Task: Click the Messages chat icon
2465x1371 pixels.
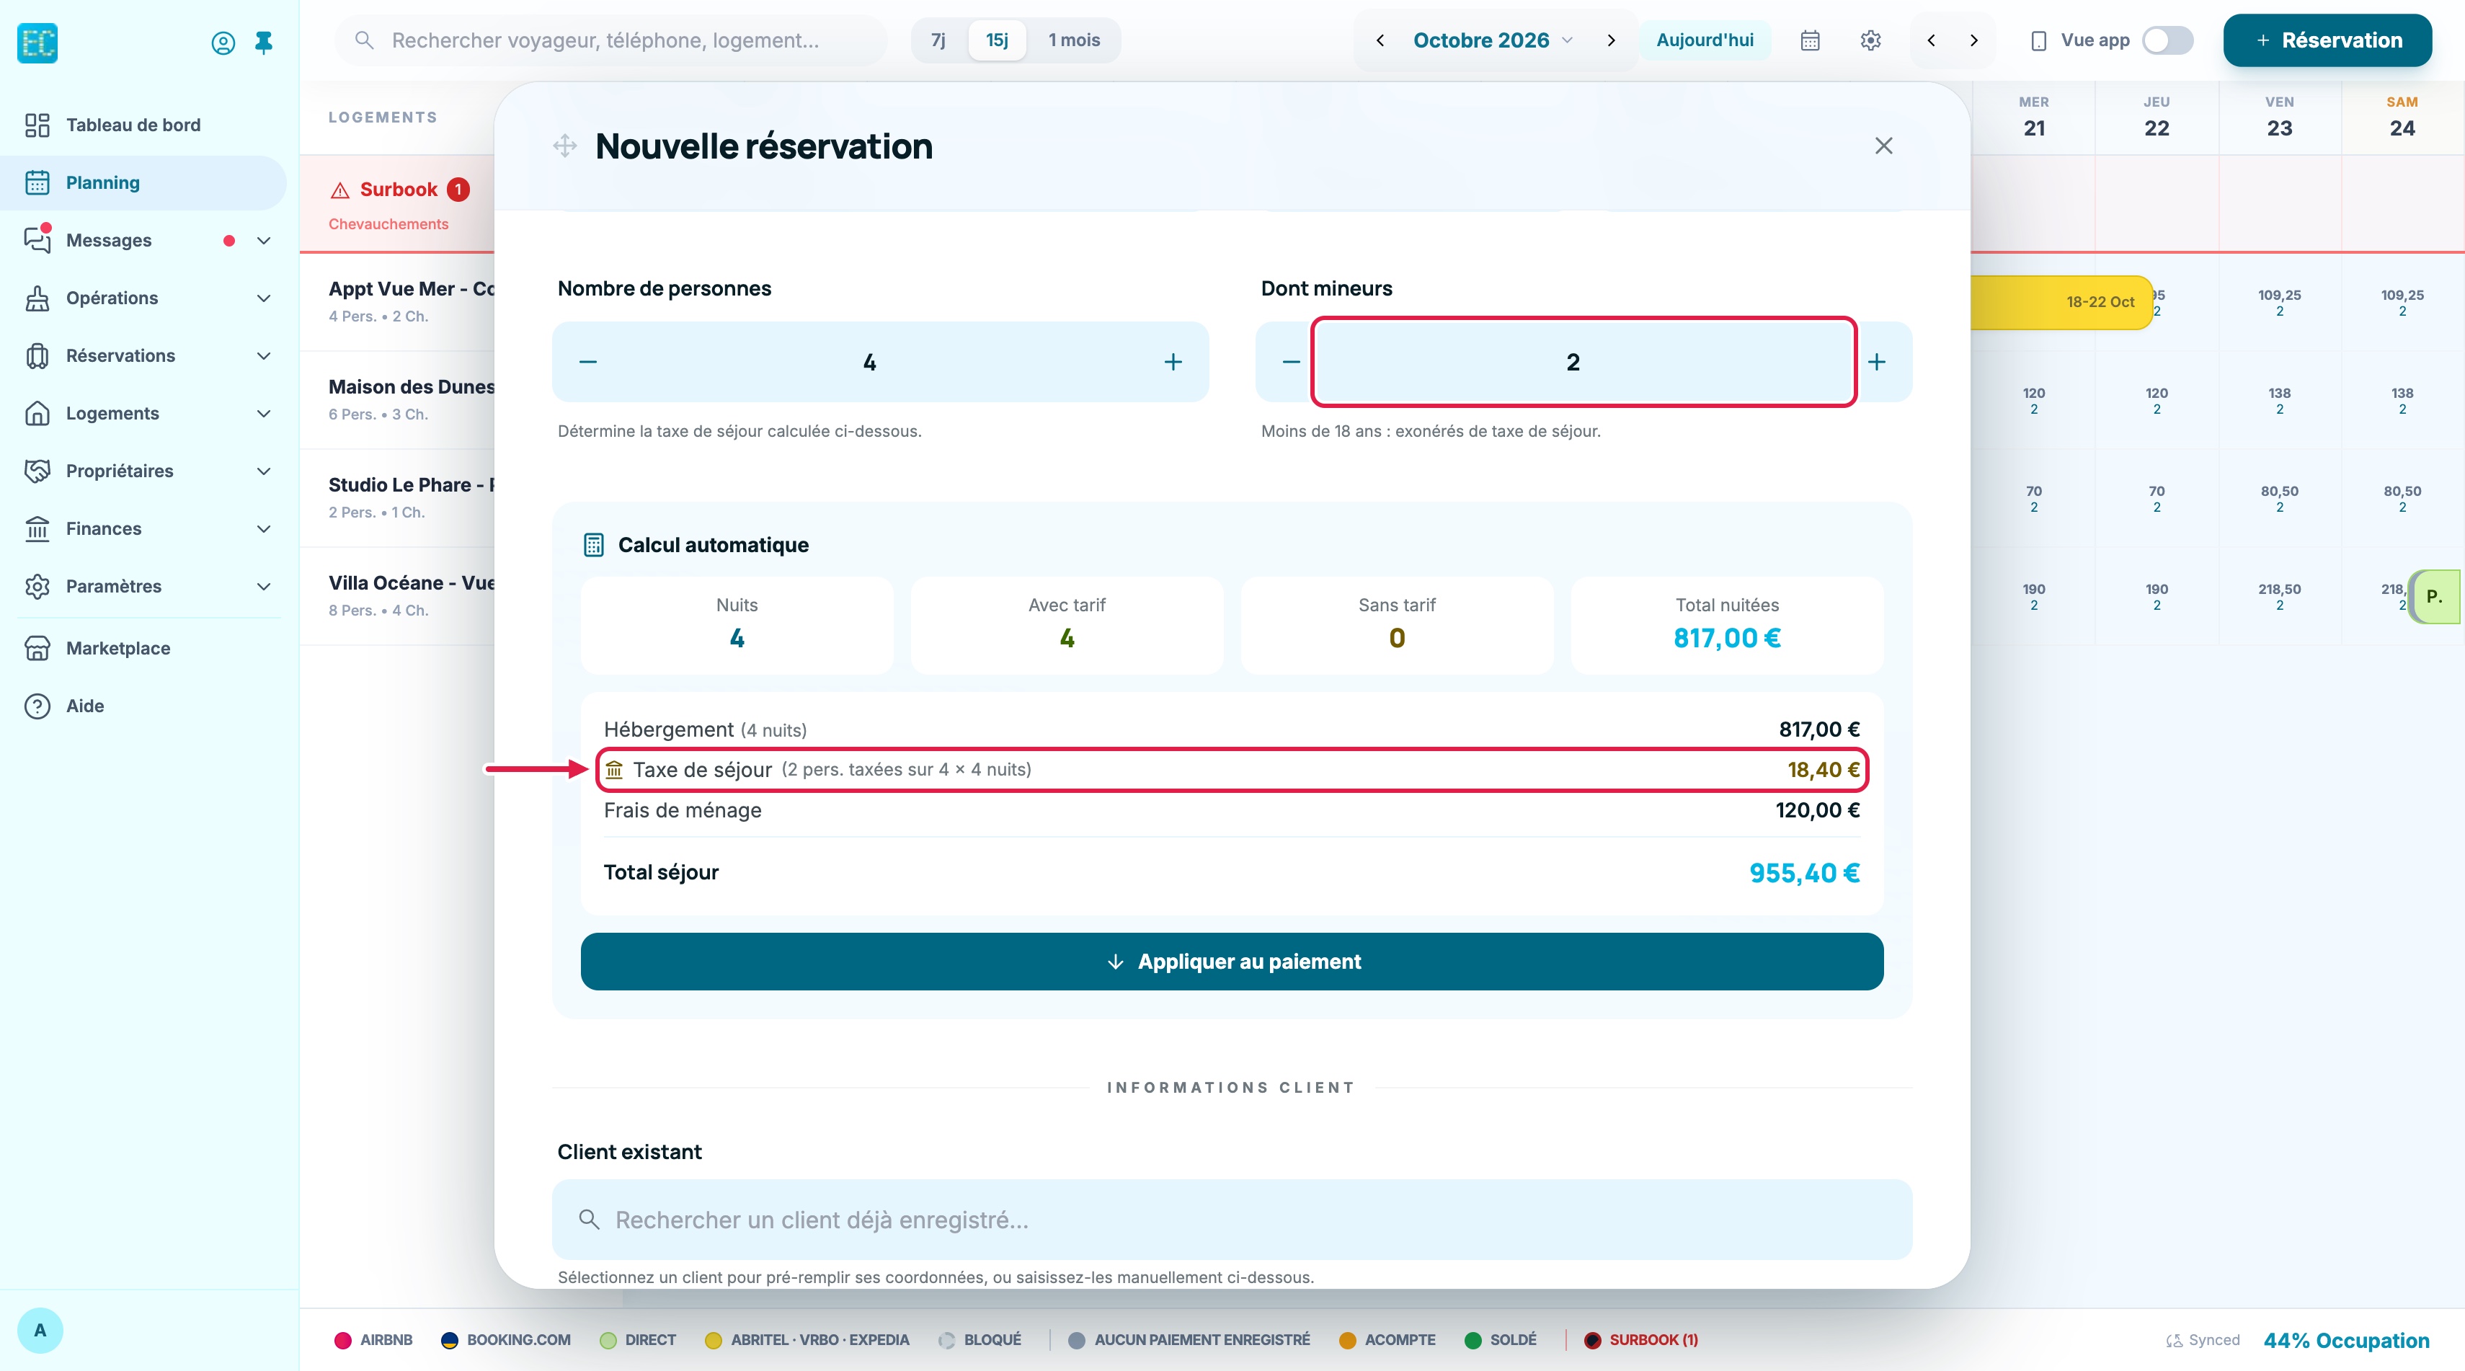Action: pyautogui.click(x=37, y=240)
